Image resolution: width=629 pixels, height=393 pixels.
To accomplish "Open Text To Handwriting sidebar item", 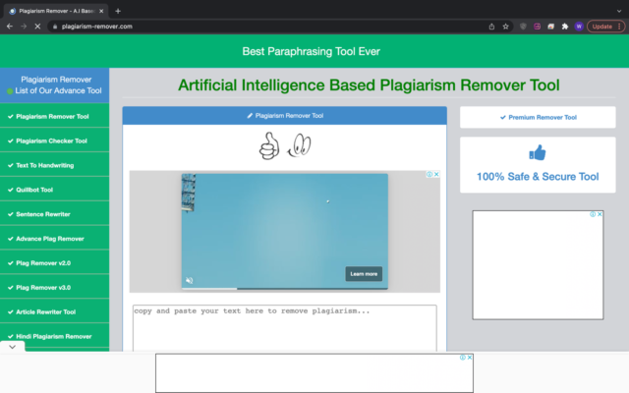I will pyautogui.click(x=55, y=165).
